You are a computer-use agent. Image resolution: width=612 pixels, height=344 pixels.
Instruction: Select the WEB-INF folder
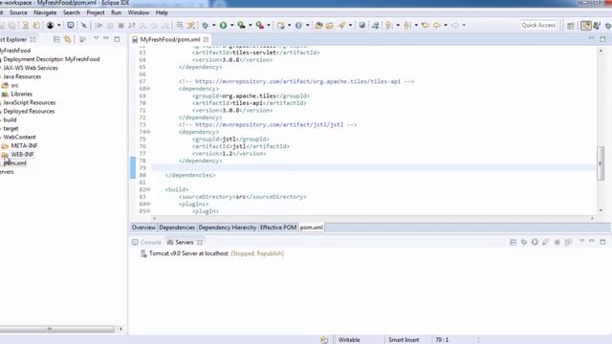pyautogui.click(x=22, y=155)
